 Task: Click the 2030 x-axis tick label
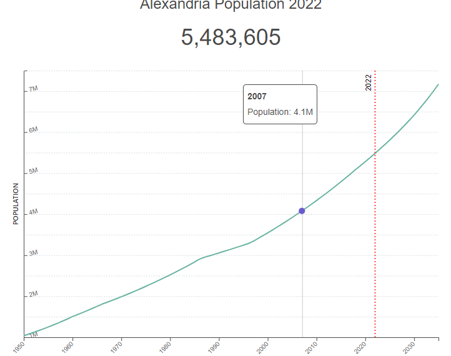[409, 347]
